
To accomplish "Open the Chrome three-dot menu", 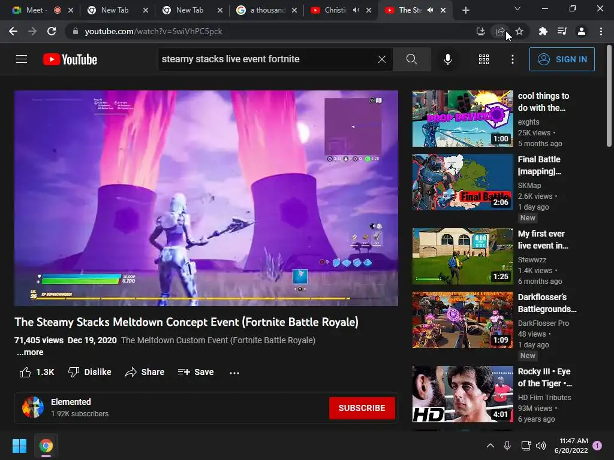I will point(601,31).
